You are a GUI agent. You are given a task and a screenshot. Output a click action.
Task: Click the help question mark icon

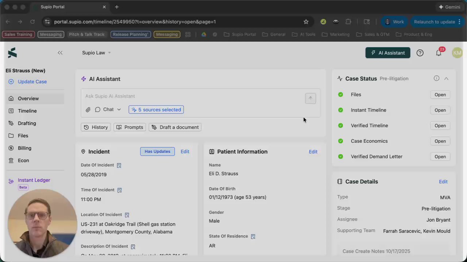pos(420,53)
